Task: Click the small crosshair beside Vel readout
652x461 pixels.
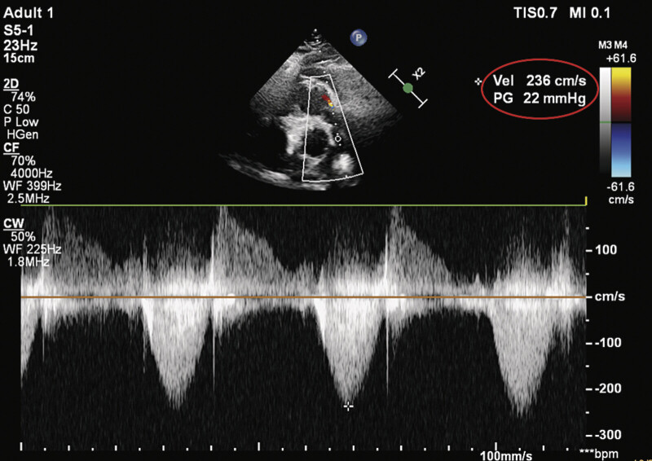Action: [x=478, y=81]
